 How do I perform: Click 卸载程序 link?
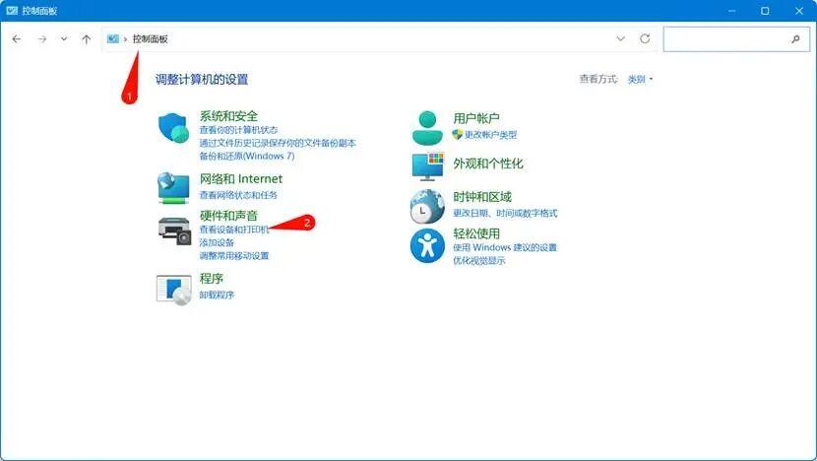tap(217, 295)
